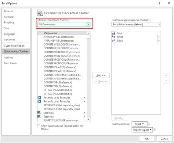174x143 pixels.
Task: Open the Proofing options category
Action: [16, 22]
